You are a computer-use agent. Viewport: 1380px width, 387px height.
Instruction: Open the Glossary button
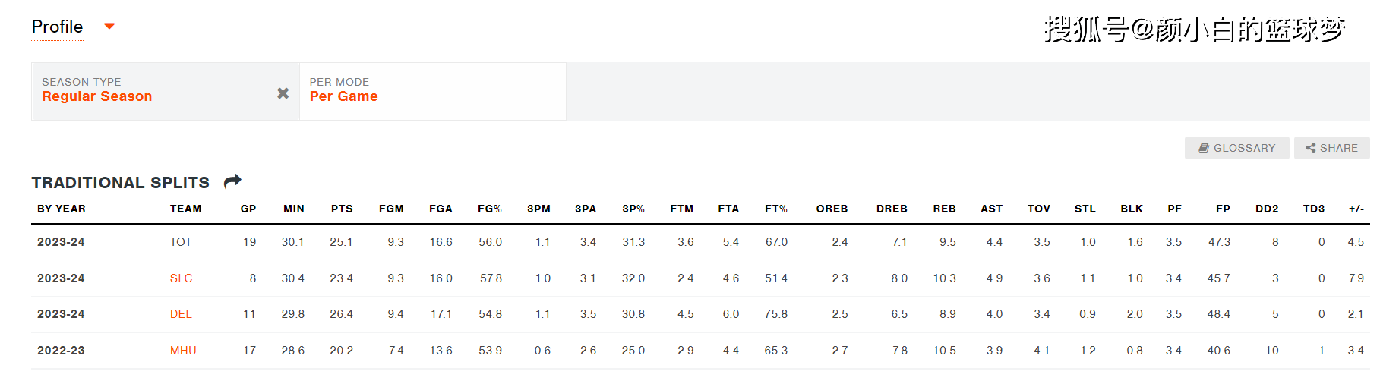(1236, 148)
